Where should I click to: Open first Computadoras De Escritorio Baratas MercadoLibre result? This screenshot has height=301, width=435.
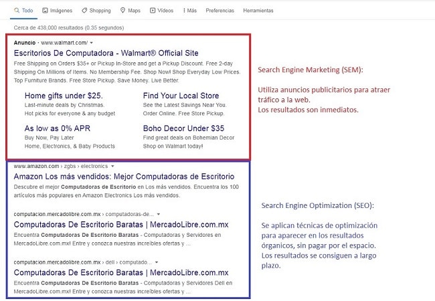(121, 225)
